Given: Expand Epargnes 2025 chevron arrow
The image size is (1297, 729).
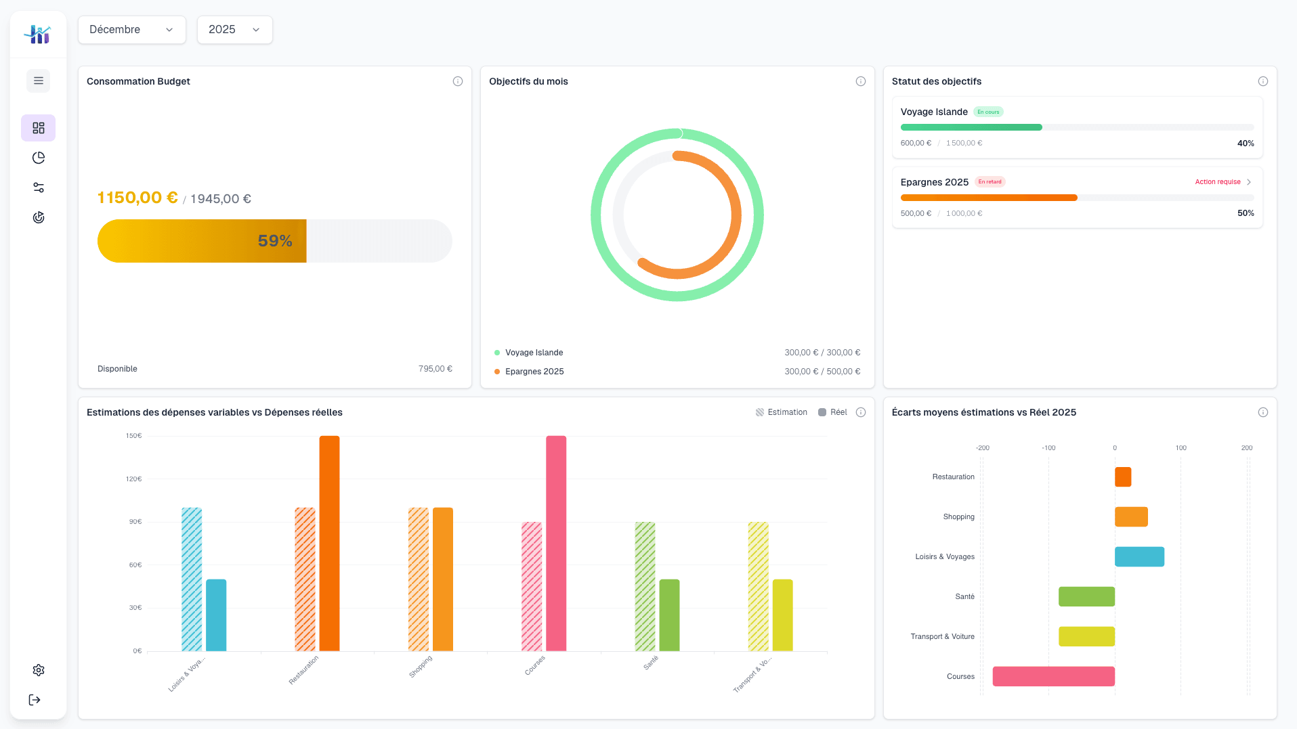Looking at the screenshot, I should [x=1249, y=182].
